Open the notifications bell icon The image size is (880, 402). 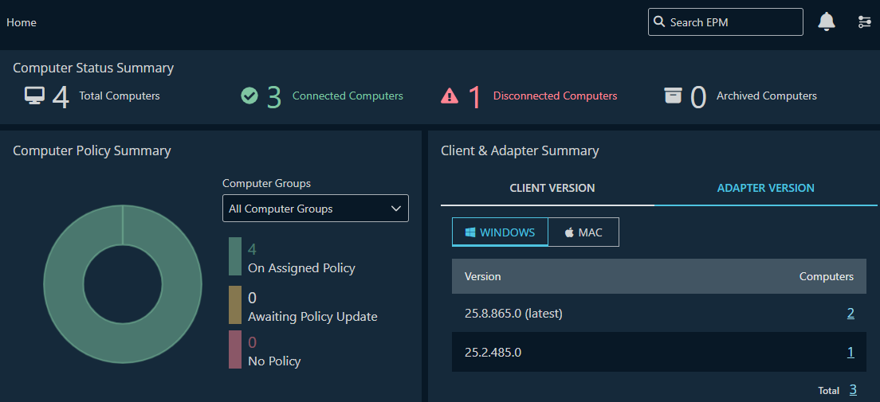pos(826,21)
